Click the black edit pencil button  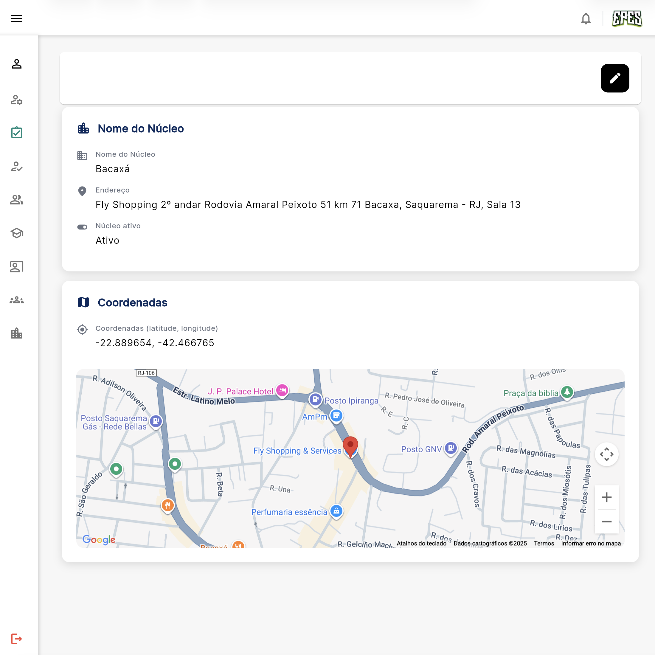pos(615,78)
